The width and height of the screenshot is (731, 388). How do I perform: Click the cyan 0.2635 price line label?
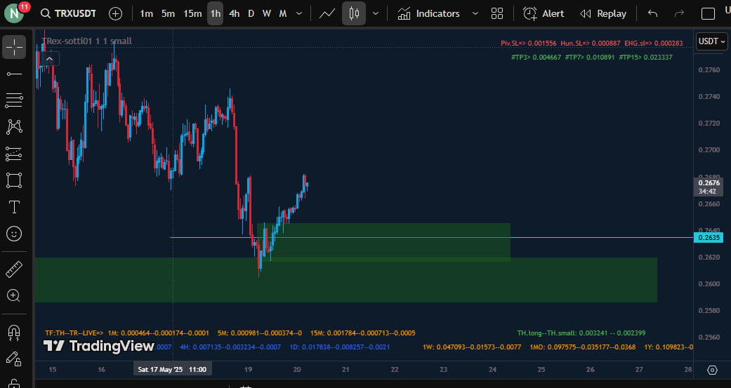tap(709, 238)
